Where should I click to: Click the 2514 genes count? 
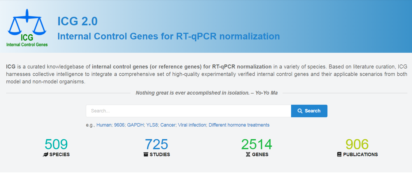(257, 144)
